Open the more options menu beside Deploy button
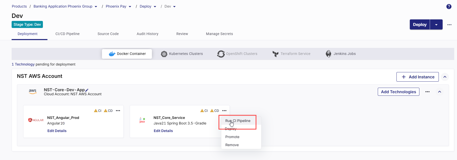 pos(449,25)
